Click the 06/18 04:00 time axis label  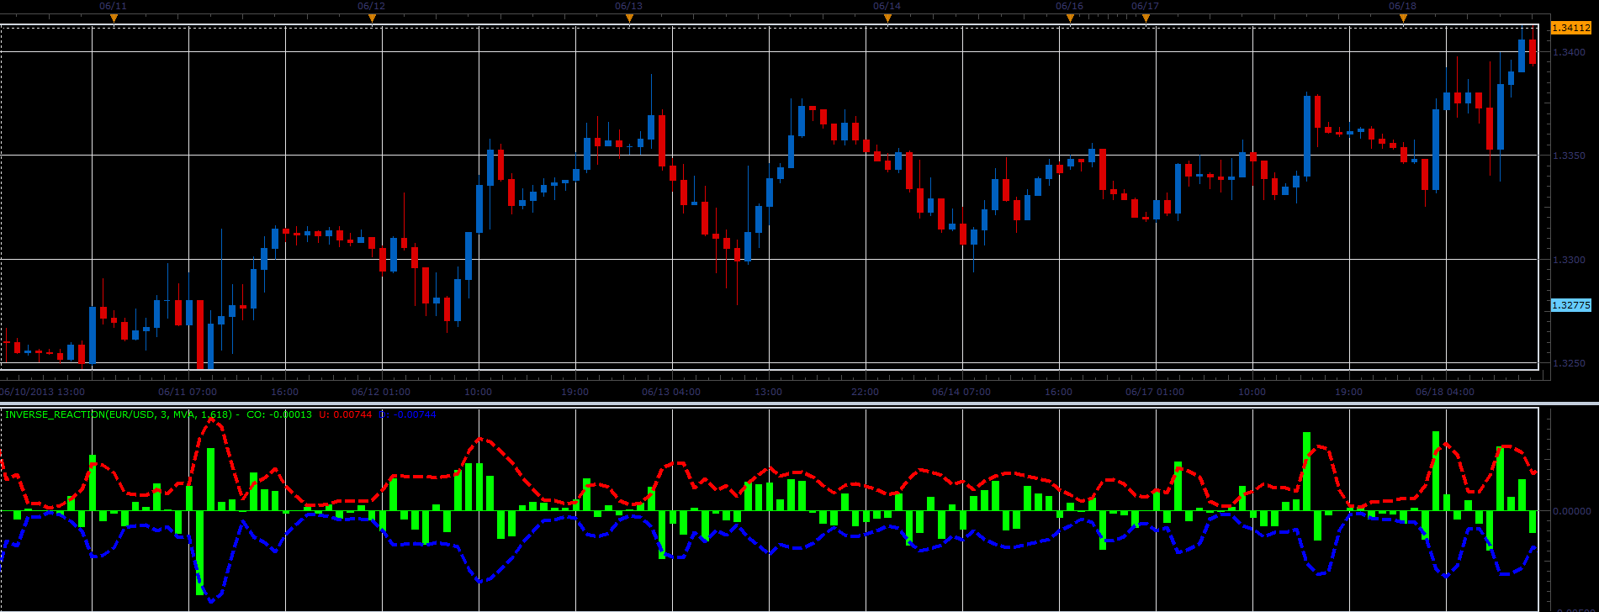(x=1445, y=392)
